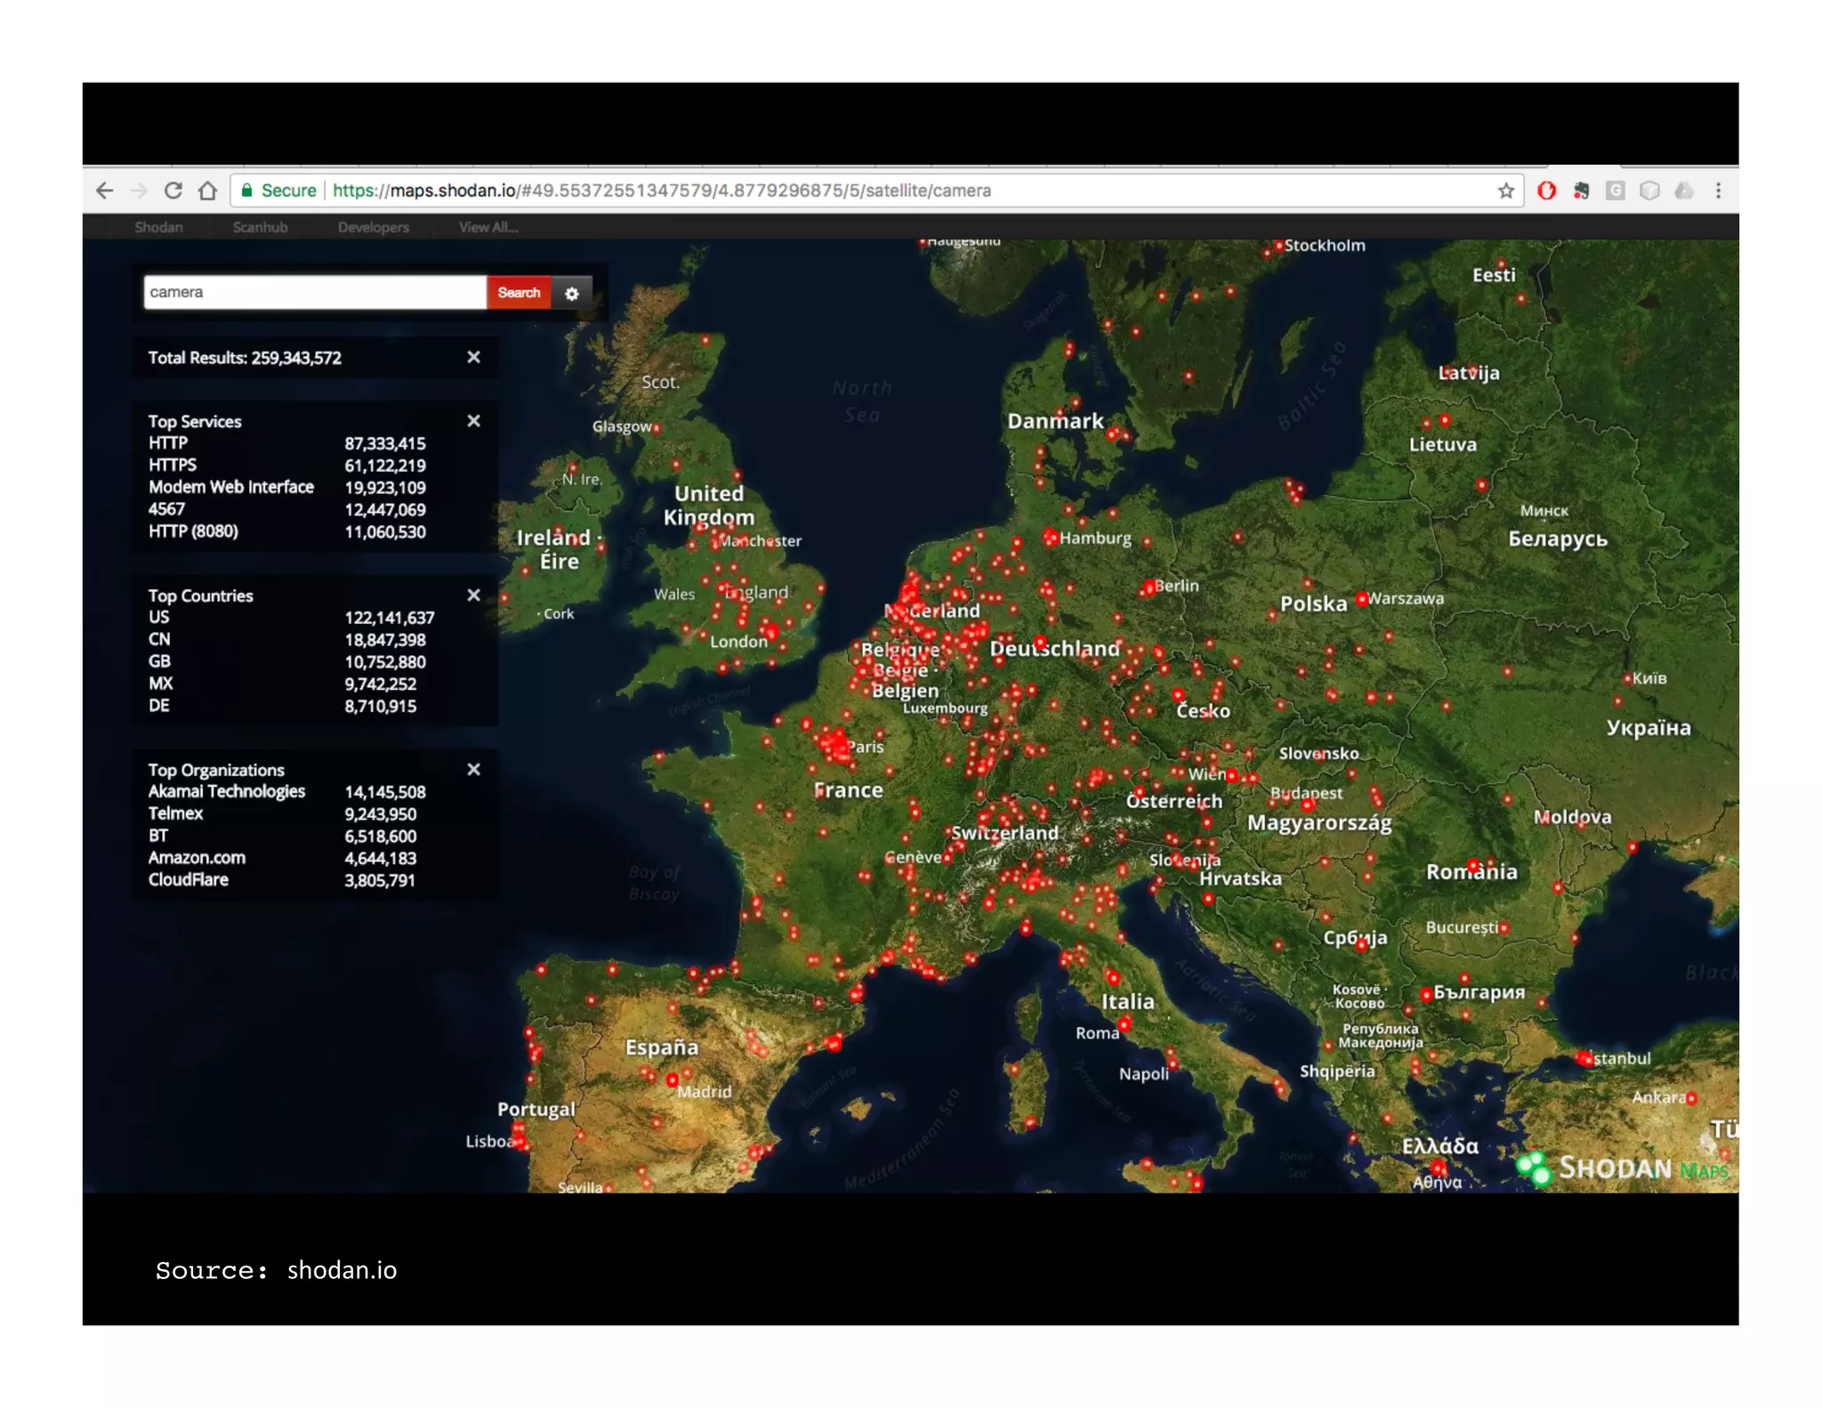Click the US country entry
Image resolution: width=1822 pixels, height=1408 pixels.
pyautogui.click(x=291, y=618)
